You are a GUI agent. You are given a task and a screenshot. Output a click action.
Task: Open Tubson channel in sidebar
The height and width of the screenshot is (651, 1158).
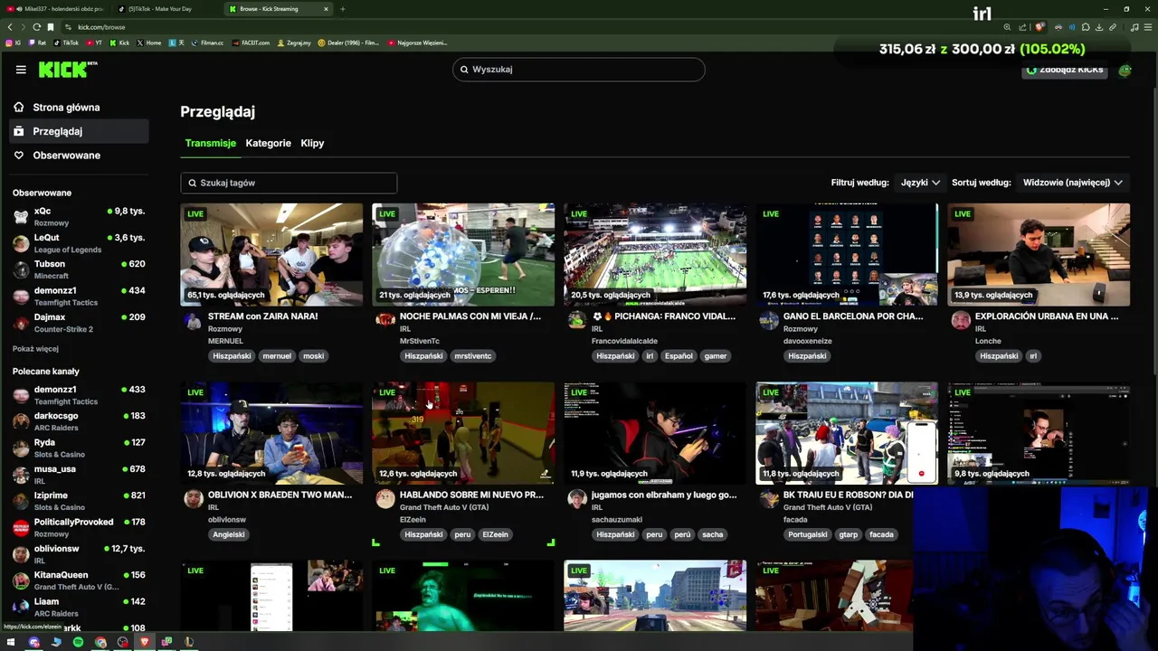tap(79, 269)
